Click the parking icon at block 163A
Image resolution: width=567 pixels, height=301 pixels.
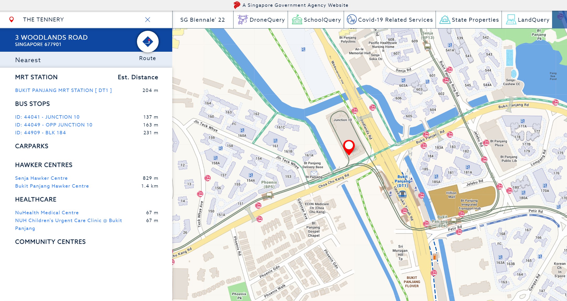tap(500, 257)
